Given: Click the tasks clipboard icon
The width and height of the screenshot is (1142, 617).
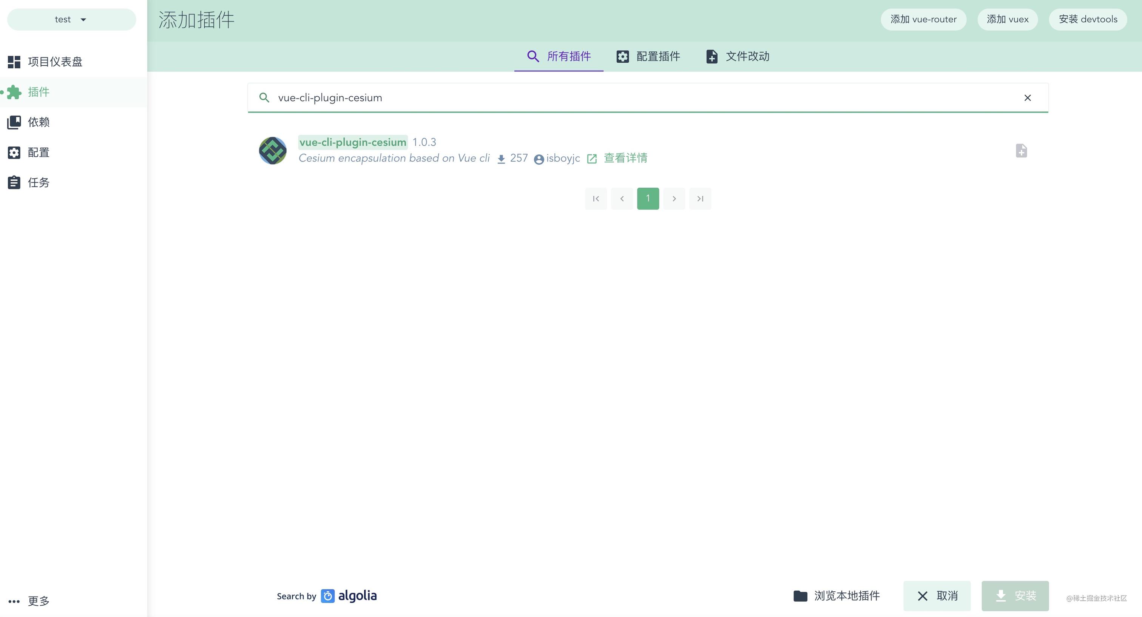Looking at the screenshot, I should [14, 183].
